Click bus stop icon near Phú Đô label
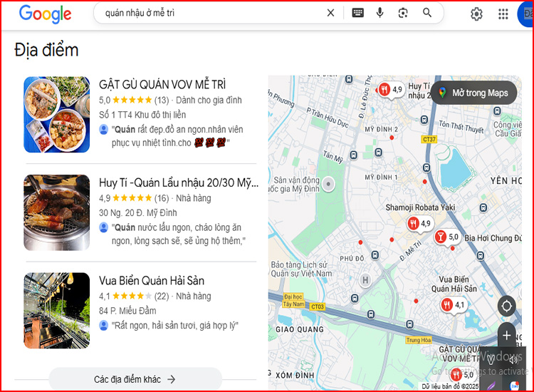The height and width of the screenshot is (392, 534). [x=375, y=255]
